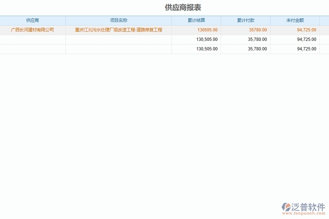Click the 35780.00 payment amount
The image size is (329, 219).
(258, 30)
